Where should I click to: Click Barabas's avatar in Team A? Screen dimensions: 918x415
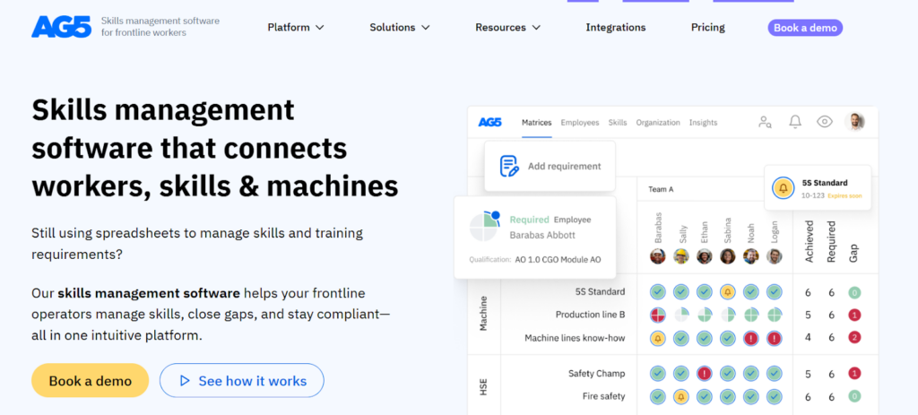click(x=658, y=256)
